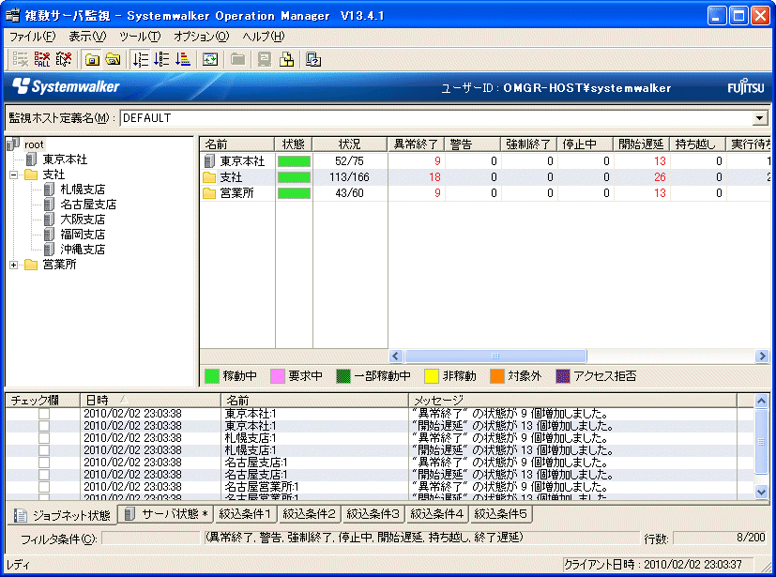Switch to the 絞込条件5 tab
The height and width of the screenshot is (577, 776).
click(x=500, y=514)
